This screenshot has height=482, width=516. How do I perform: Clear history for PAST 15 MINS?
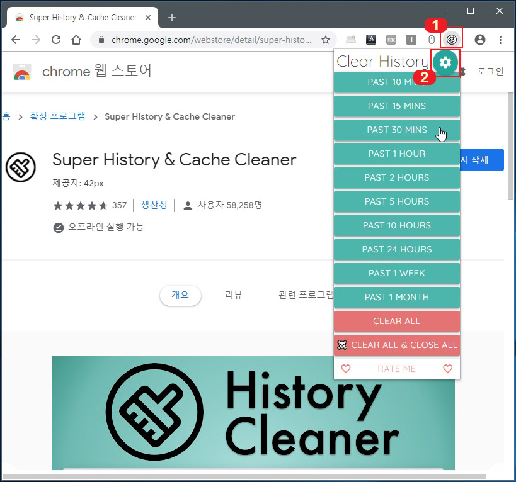(x=396, y=106)
